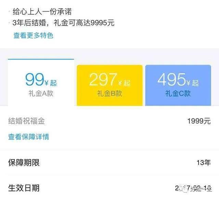219x199 pixels.
Task: Switch to the yellow 礼金B款 tab
Action: 109,85
